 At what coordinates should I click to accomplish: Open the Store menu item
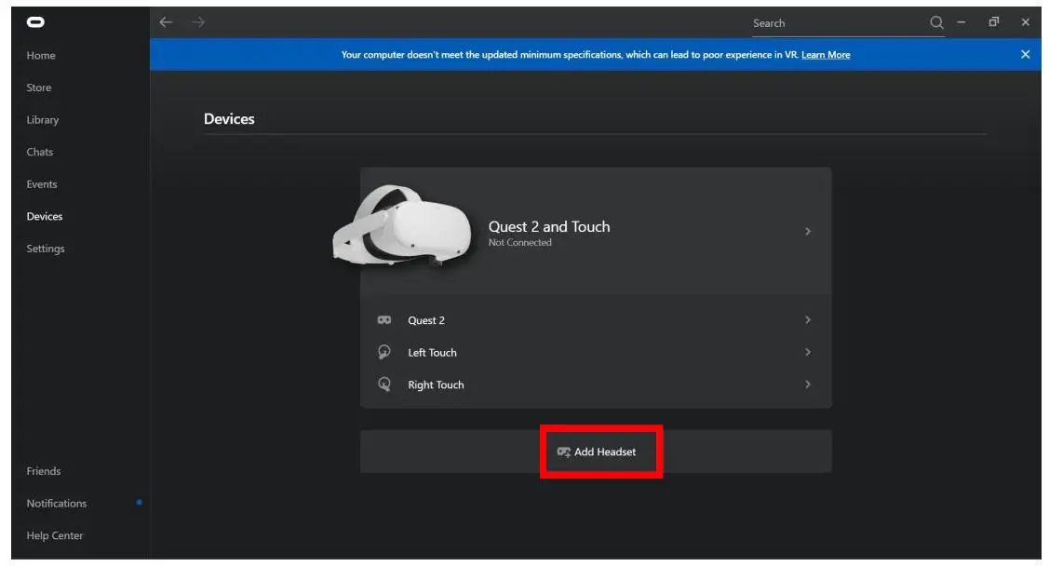coord(39,88)
